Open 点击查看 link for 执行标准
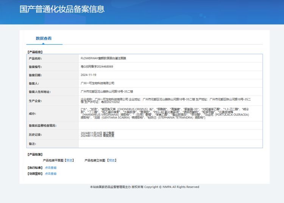284x203 pixels. click(x=51, y=167)
